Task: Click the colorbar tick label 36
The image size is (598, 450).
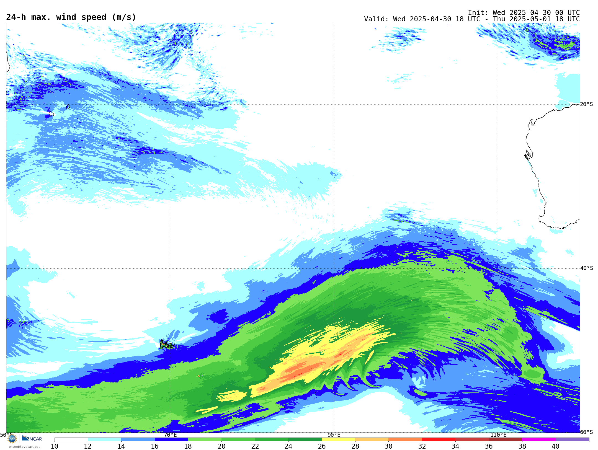Action: (x=489, y=446)
